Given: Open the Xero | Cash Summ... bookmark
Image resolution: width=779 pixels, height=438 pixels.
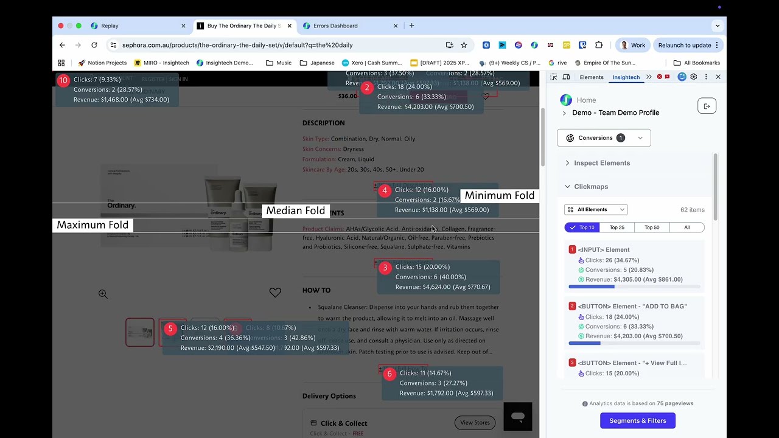Looking at the screenshot, I should coord(372,63).
